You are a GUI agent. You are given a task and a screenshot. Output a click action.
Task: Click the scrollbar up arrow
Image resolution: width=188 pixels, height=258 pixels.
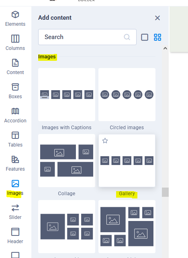165,48
